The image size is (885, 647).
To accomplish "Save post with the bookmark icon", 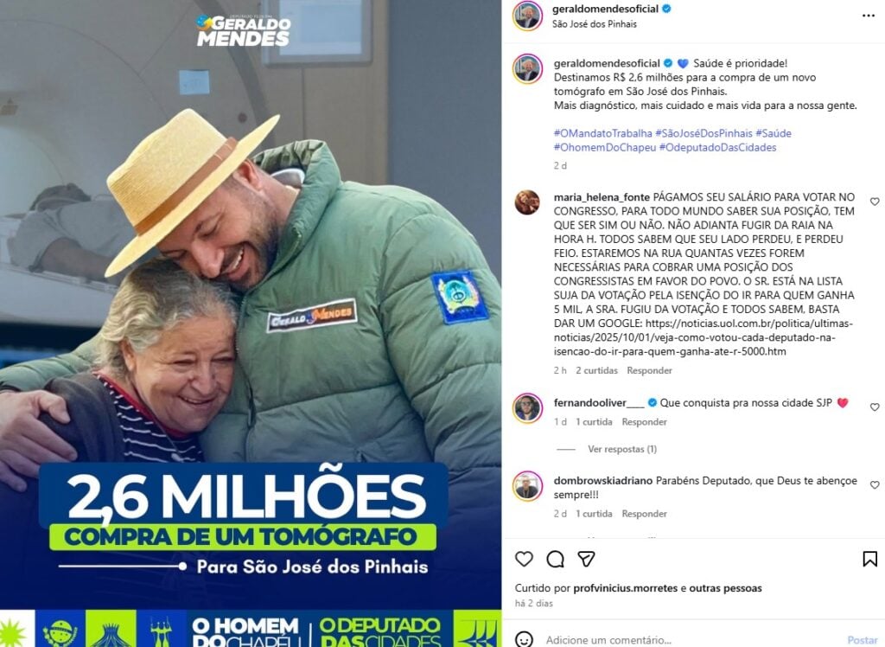I will pyautogui.click(x=869, y=559).
